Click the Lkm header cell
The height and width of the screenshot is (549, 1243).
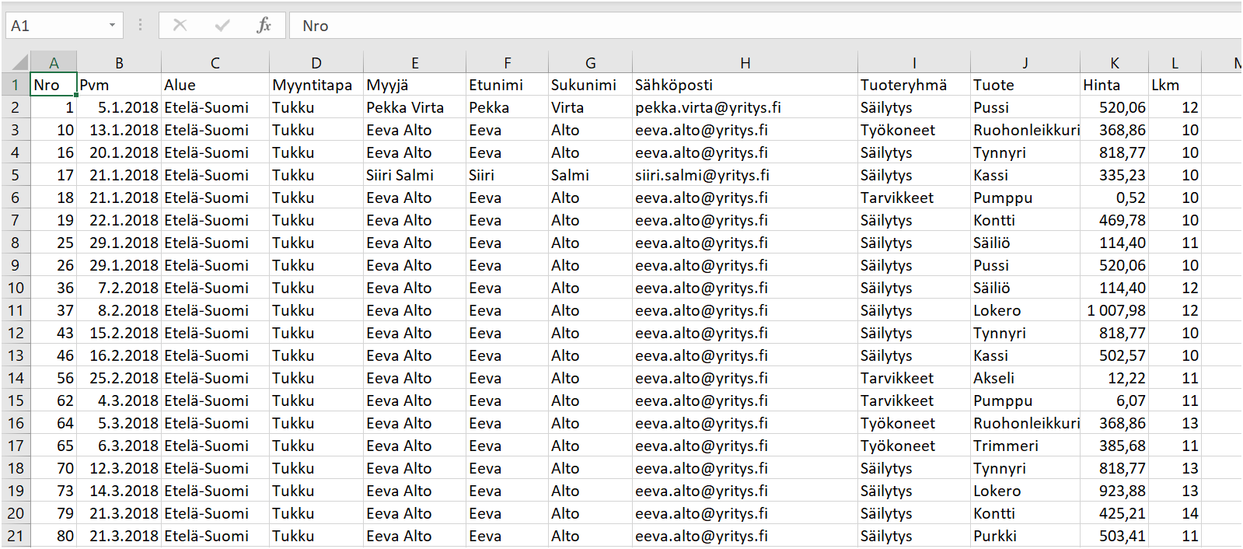(1175, 85)
